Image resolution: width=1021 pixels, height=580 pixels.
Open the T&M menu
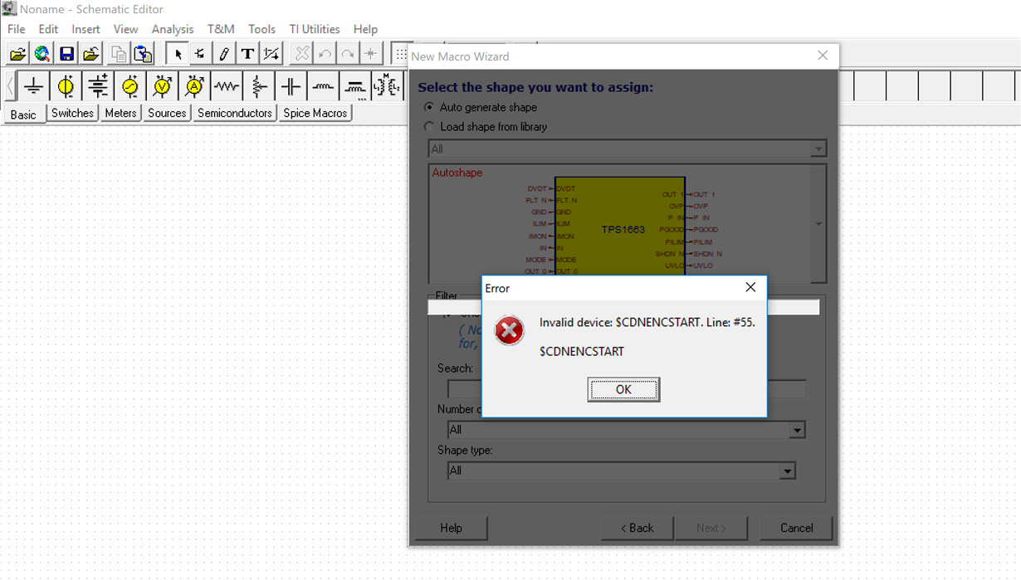[221, 29]
